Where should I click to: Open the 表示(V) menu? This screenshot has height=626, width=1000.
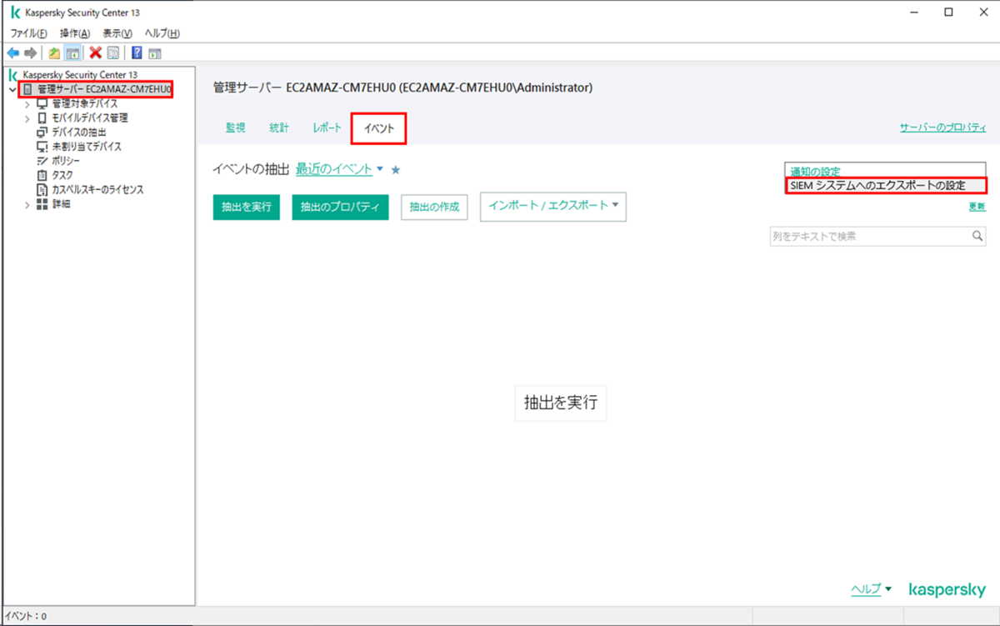coord(117,33)
